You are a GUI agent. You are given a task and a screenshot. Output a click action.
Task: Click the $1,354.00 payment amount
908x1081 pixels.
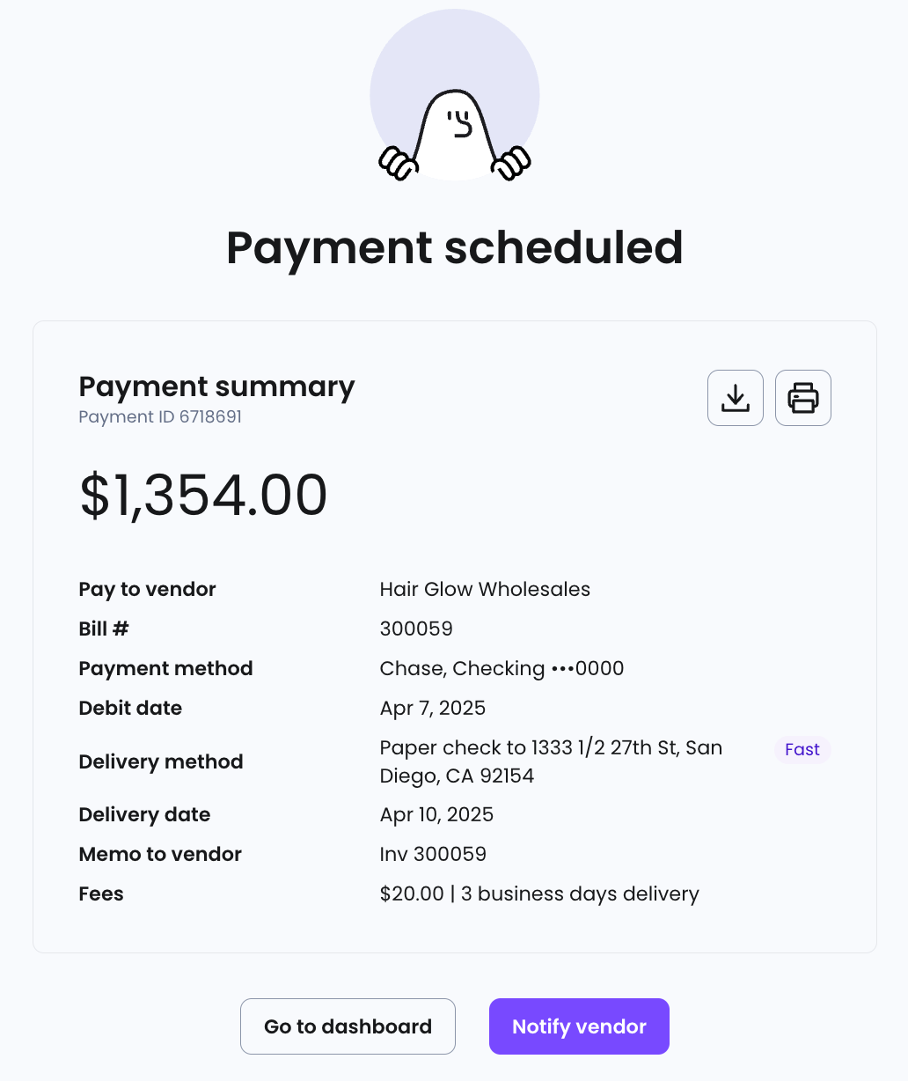click(203, 495)
